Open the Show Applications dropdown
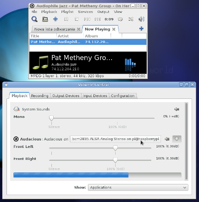199x202 pixels. coord(138,188)
